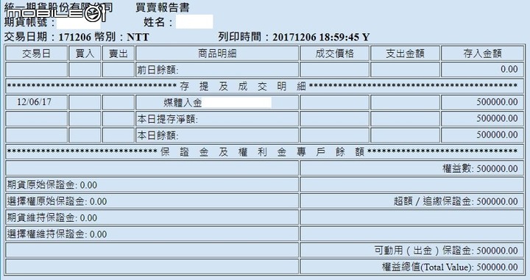Click the 權益數: 500000.00 entry
530x280 pixels.
480,169
